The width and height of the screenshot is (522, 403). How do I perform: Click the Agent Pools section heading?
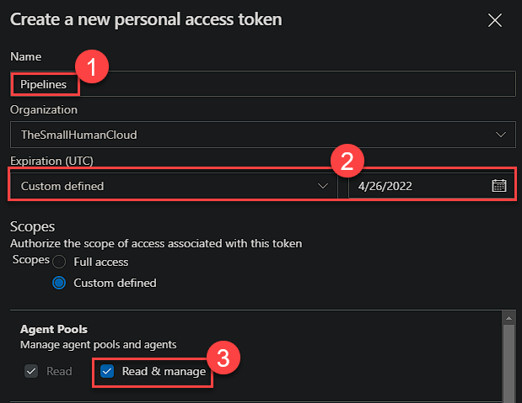point(54,329)
